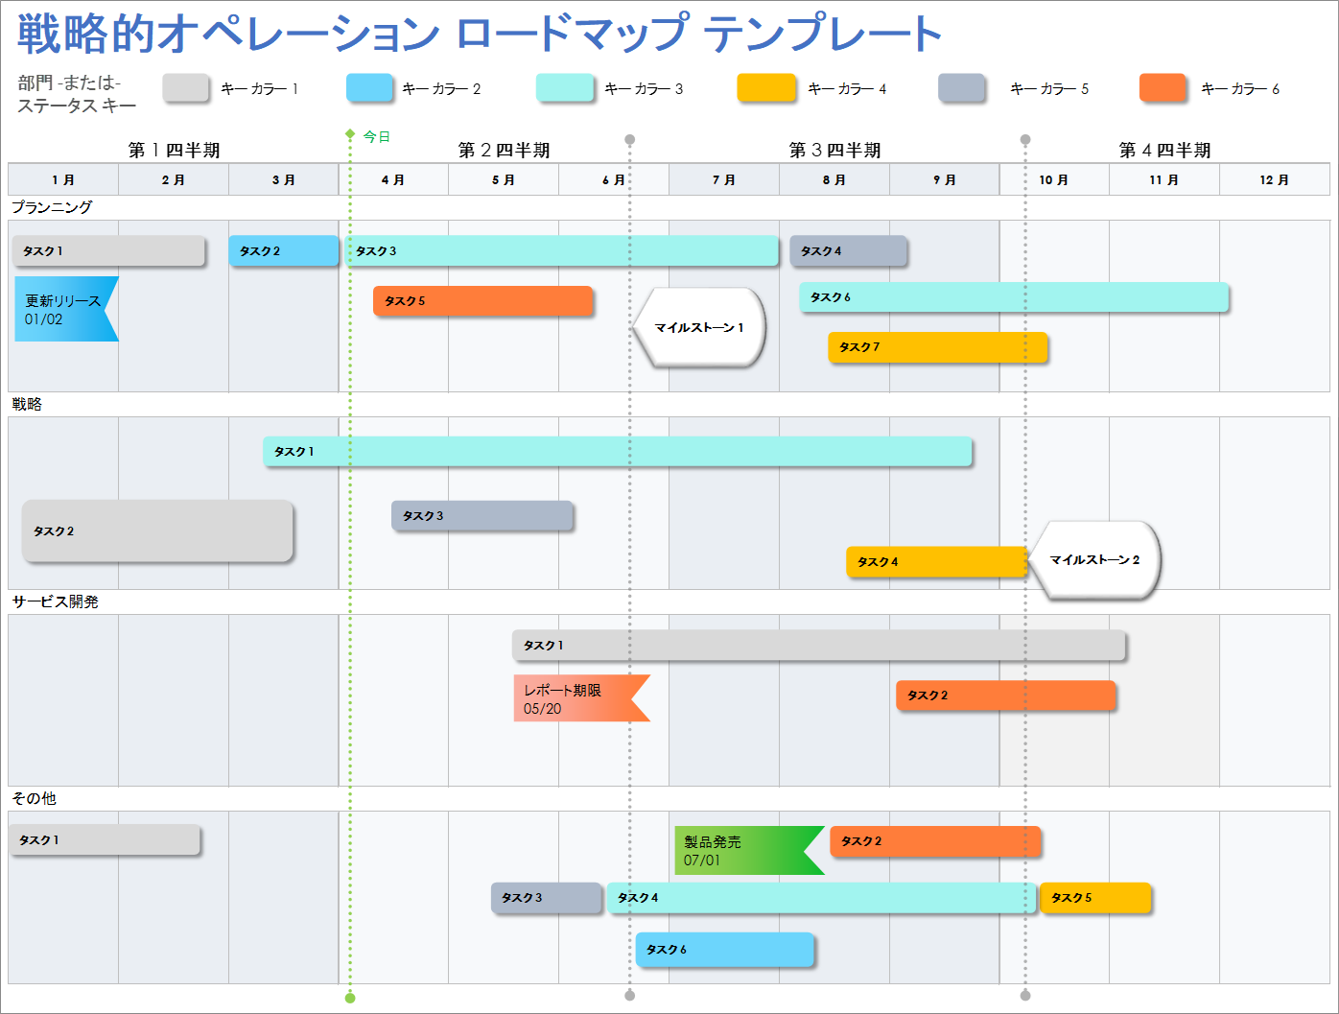Select the レポート期限 05/20 flag

pyautogui.click(x=582, y=698)
